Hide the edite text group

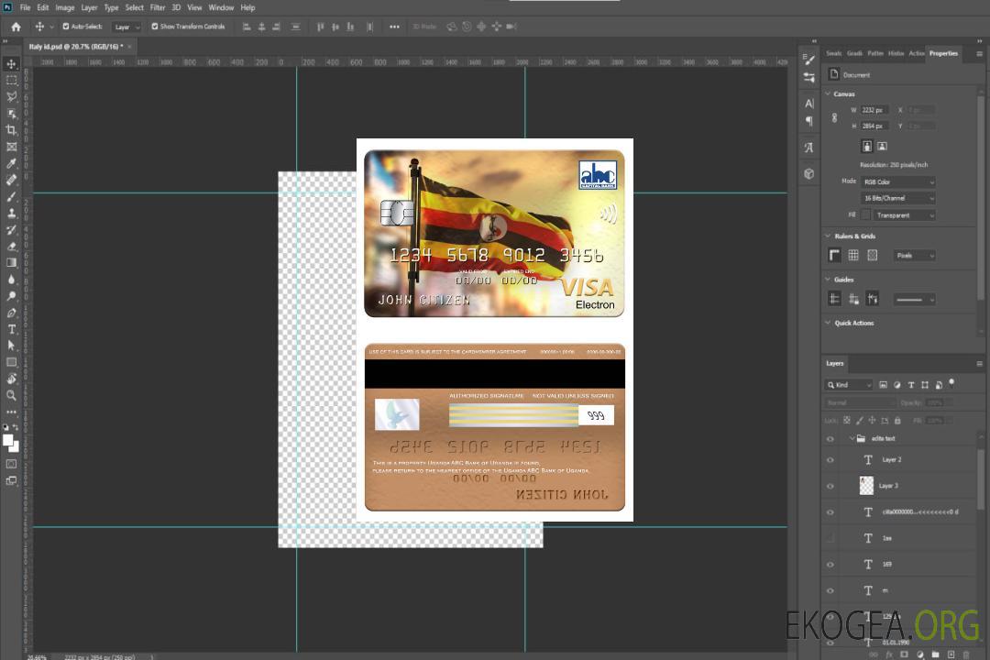click(830, 439)
